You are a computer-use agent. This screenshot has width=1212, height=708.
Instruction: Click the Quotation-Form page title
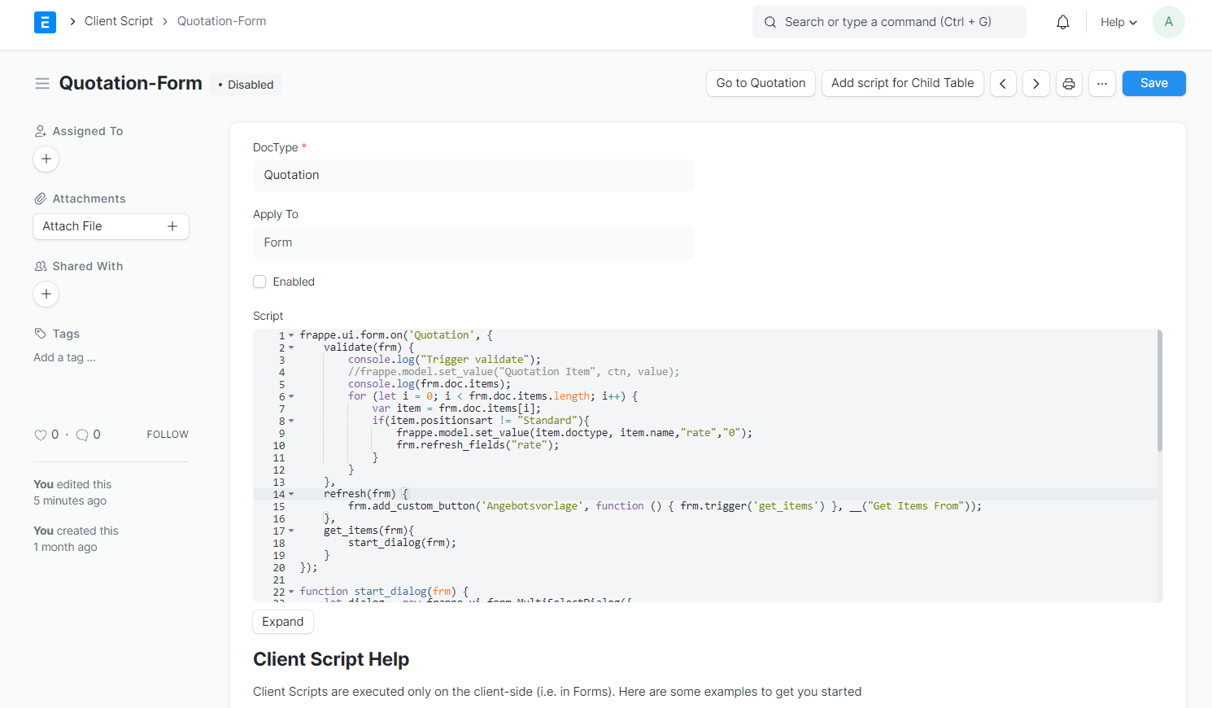(130, 83)
